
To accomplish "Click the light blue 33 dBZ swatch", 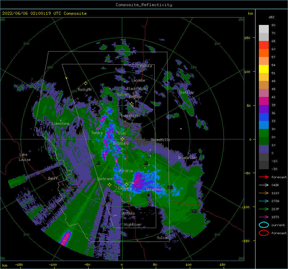I will click(264, 125).
